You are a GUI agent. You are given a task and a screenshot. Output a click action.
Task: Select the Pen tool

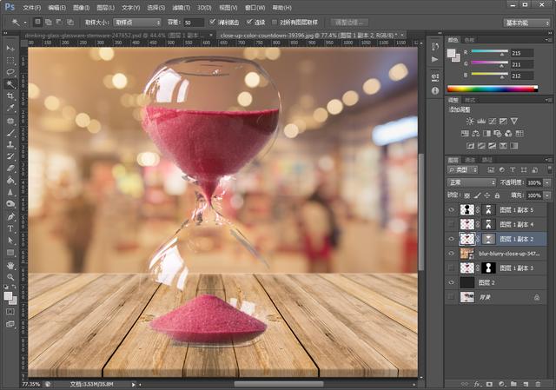(10, 216)
